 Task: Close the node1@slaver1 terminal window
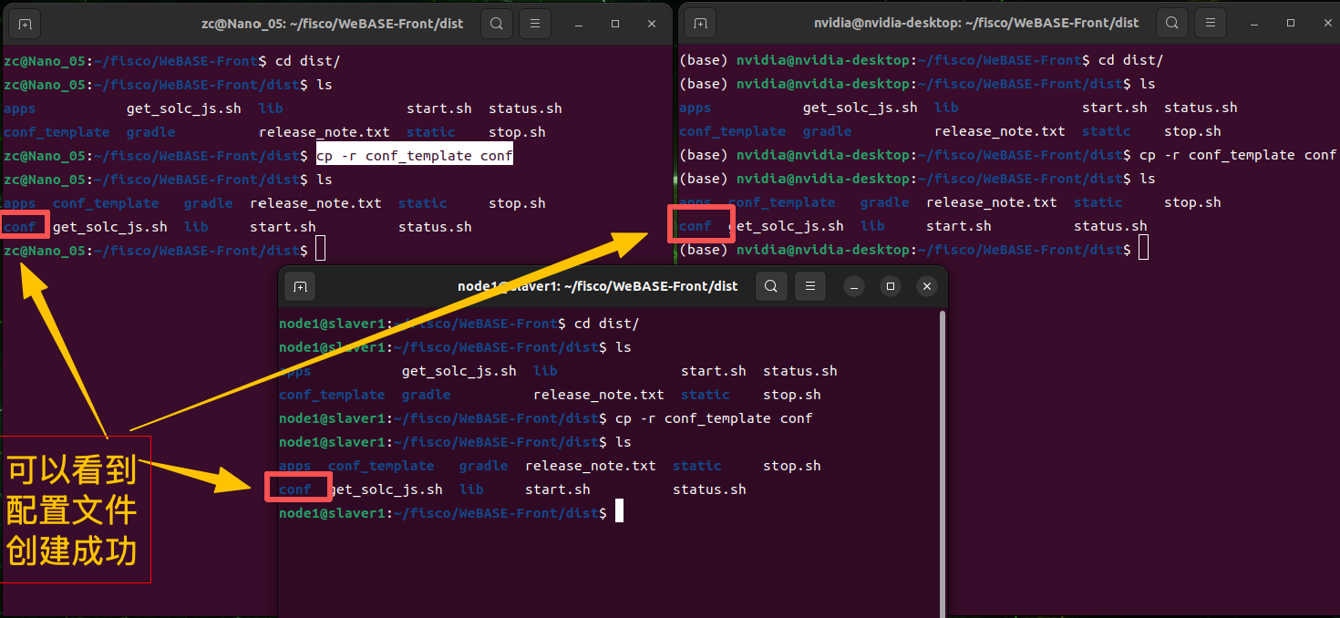pyautogui.click(x=926, y=286)
